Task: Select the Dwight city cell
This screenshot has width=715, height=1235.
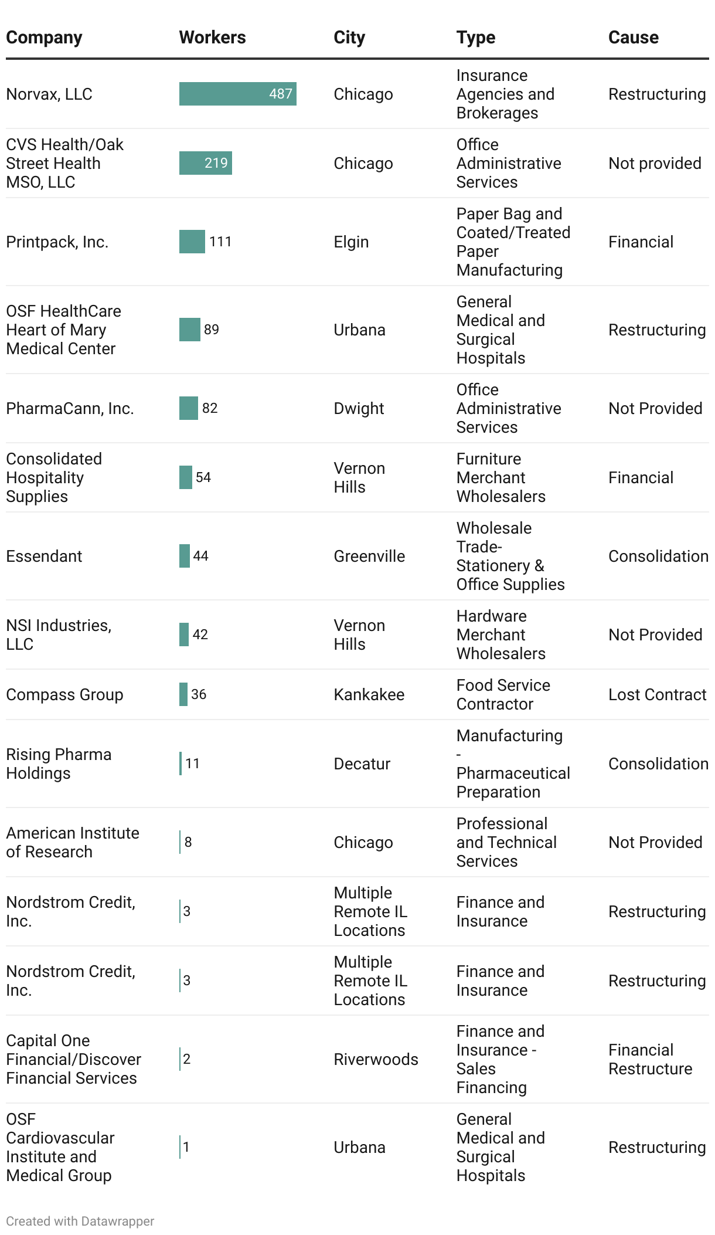Action: [x=359, y=408]
